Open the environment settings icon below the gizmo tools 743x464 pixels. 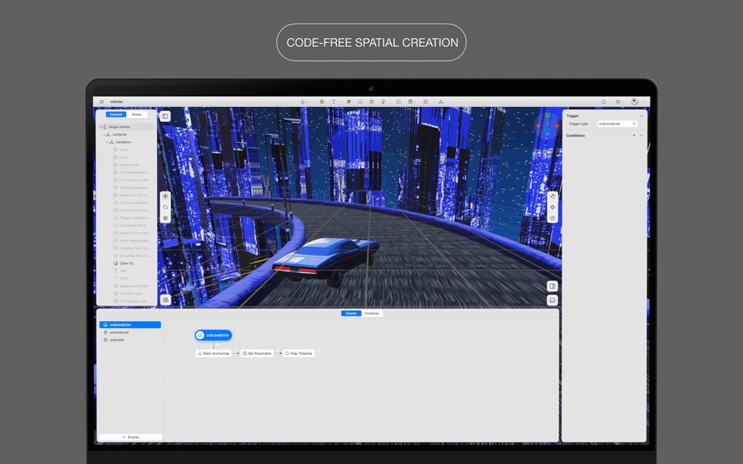[165, 218]
